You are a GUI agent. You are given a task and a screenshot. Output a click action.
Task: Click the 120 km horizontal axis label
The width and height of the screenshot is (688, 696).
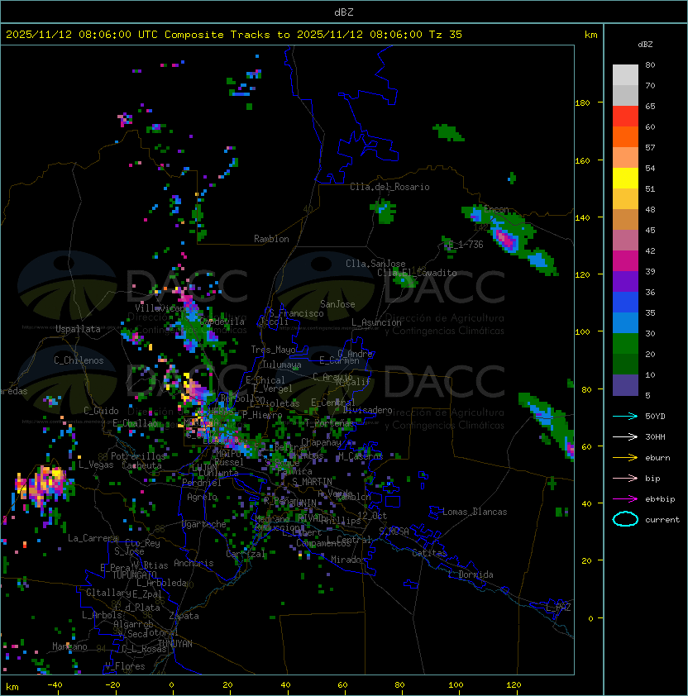(514, 685)
